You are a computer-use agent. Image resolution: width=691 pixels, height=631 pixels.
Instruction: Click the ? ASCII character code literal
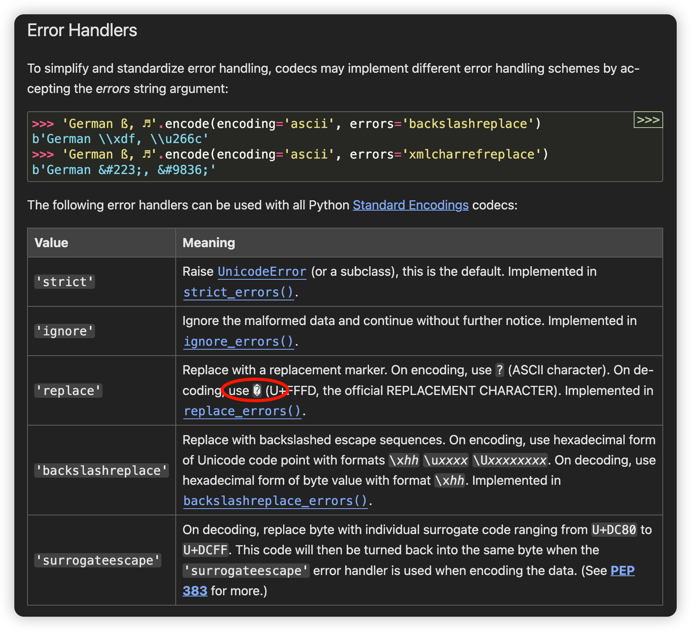[x=500, y=370]
